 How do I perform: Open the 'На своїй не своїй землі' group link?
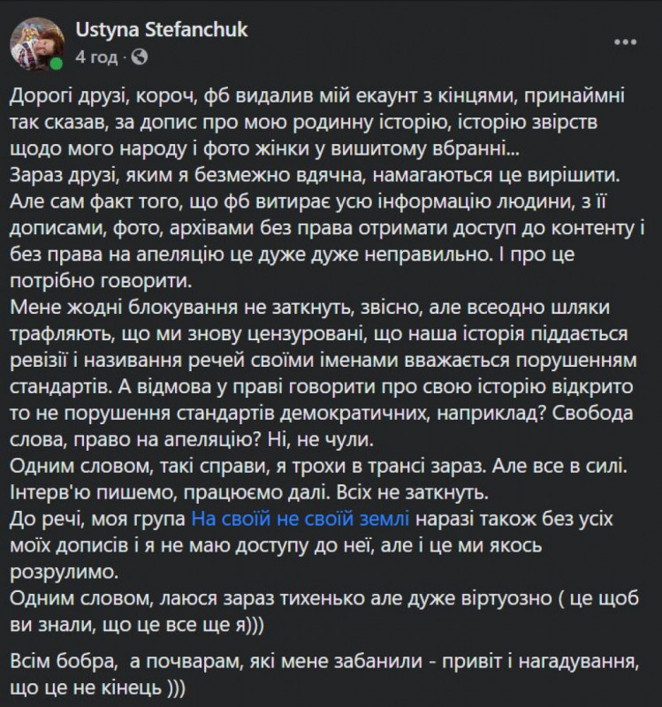pos(301,519)
